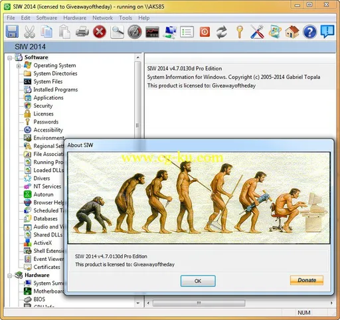340x320 pixels.
Task: Collapse the Software tree node
Action: pyautogui.click(x=9, y=58)
